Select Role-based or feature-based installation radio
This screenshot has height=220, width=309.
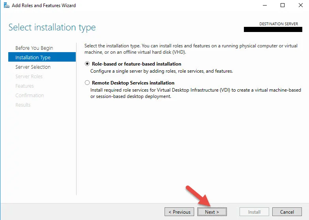click(87, 64)
